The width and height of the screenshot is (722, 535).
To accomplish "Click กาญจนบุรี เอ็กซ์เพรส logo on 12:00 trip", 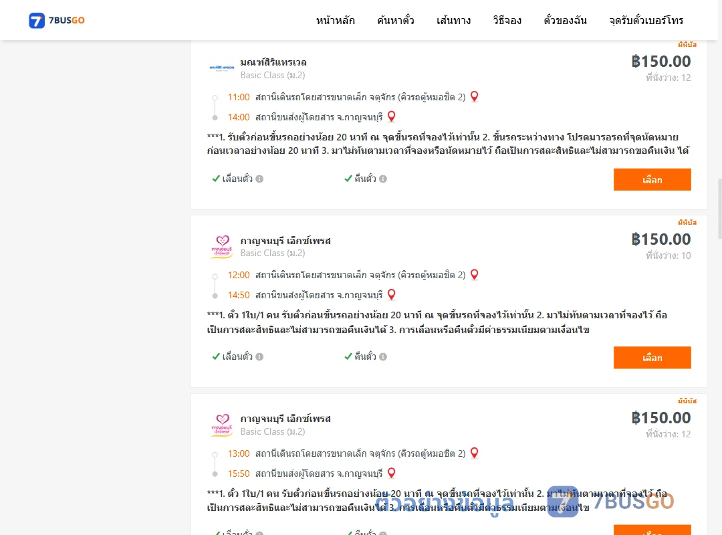I will (x=222, y=247).
